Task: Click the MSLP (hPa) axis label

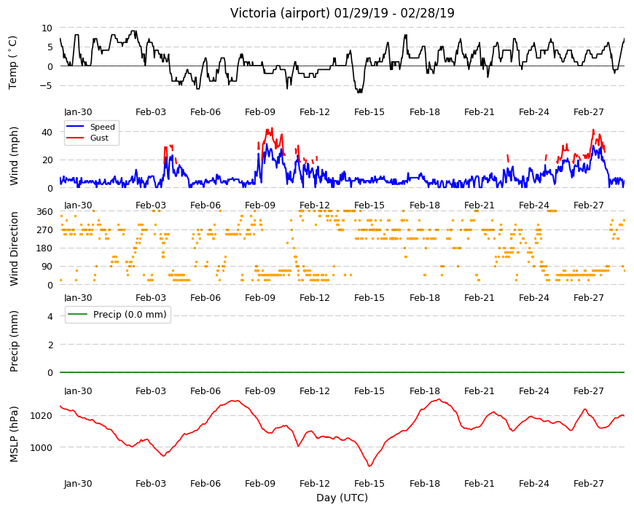Action: pos(14,433)
